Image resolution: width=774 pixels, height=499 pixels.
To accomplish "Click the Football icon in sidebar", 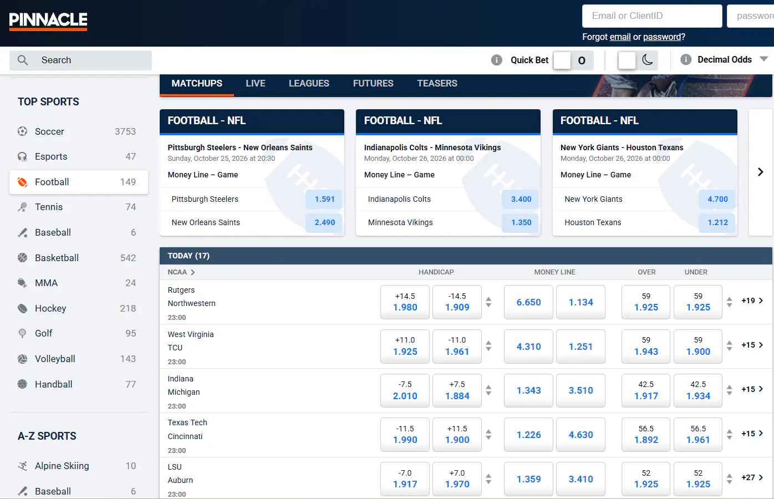I will tap(22, 182).
